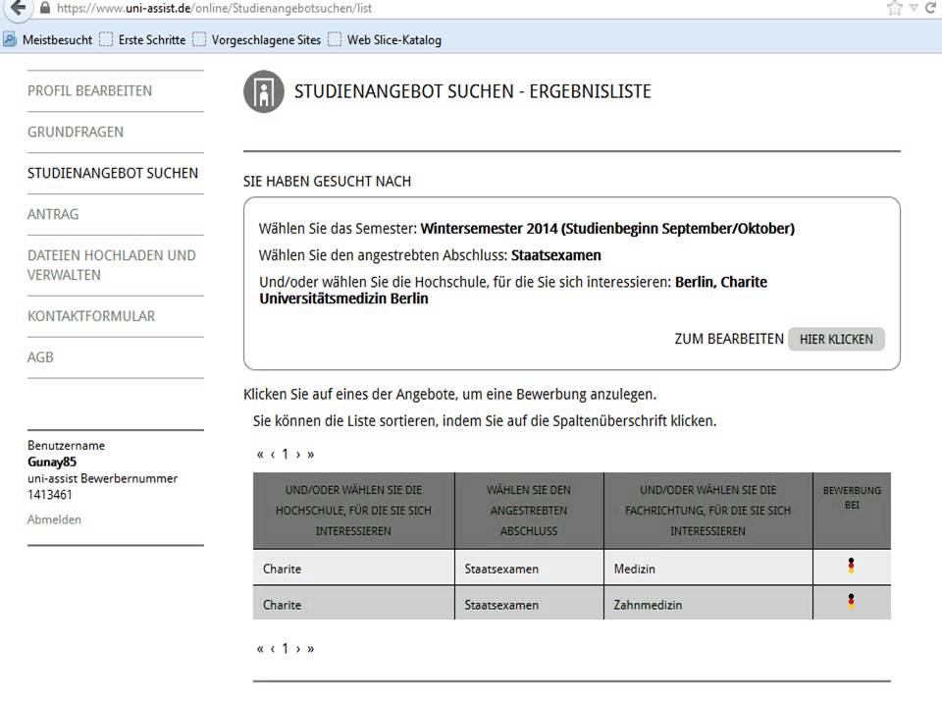Click the Wintersemester 2014 search criterion
The image size is (942, 707).
(x=607, y=229)
